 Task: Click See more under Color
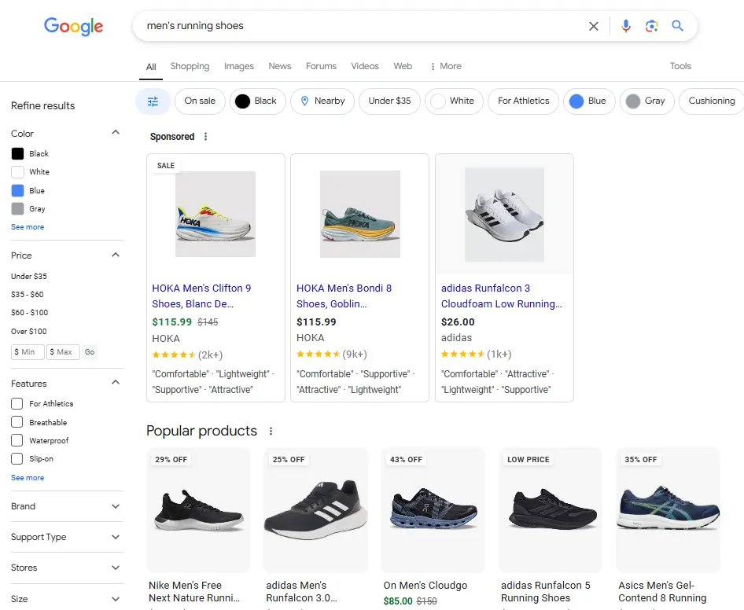(x=28, y=227)
